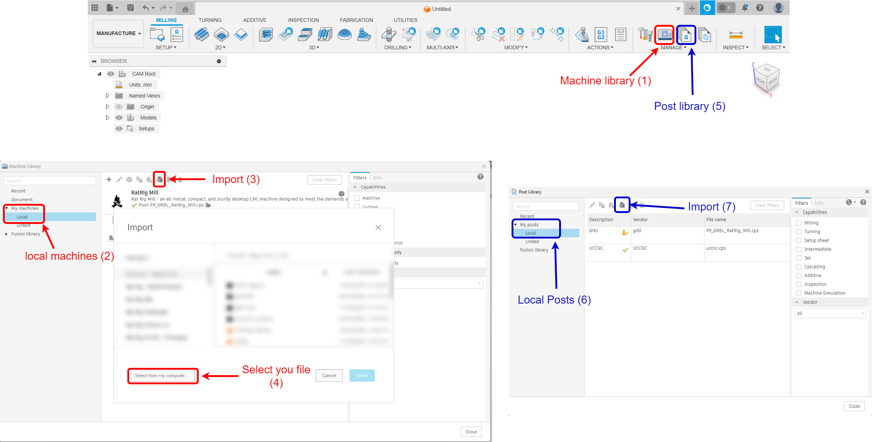872x442 pixels.
Task: Click Import icon in Machine Library toolbar
Action: [x=160, y=179]
